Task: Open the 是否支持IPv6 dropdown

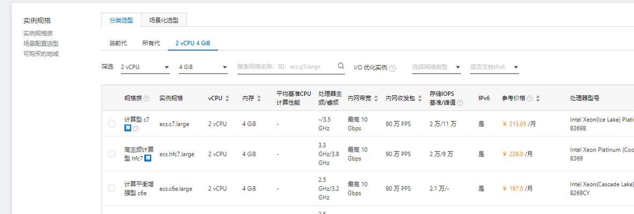Action: [x=494, y=67]
